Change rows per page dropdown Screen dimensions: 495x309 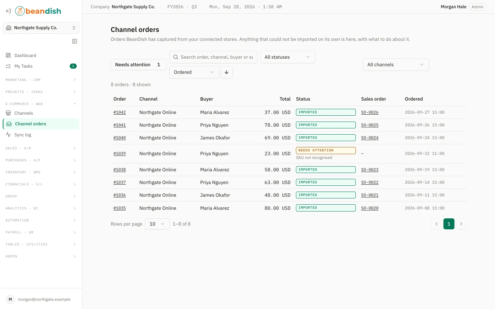click(x=157, y=224)
